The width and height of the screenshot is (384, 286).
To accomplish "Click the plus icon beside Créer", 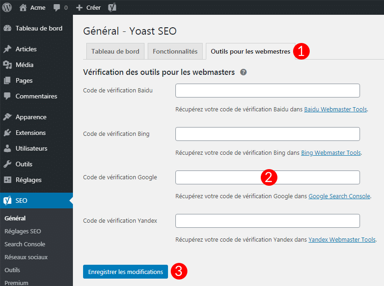I will click(79, 7).
